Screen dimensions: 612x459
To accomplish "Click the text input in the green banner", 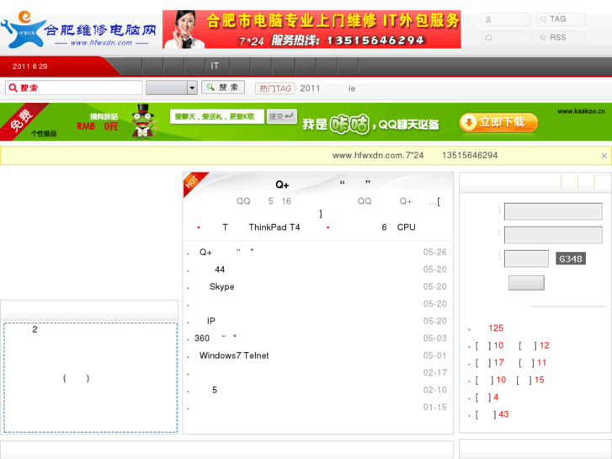I will 216,116.
